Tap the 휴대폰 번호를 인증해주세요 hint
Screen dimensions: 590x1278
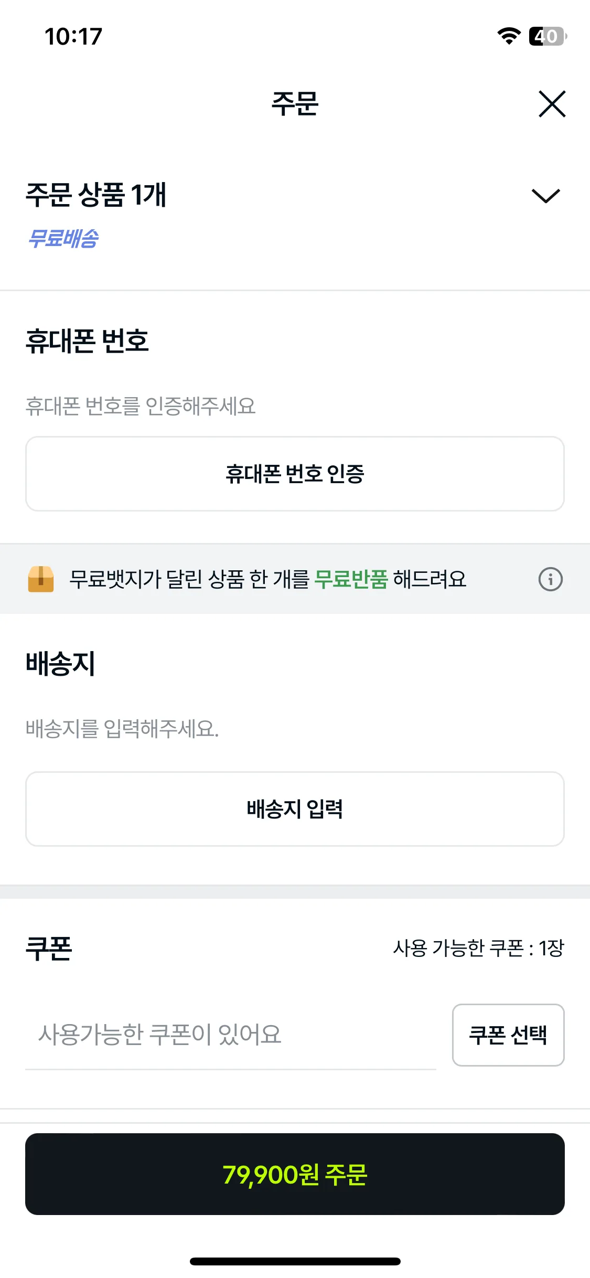(x=141, y=406)
